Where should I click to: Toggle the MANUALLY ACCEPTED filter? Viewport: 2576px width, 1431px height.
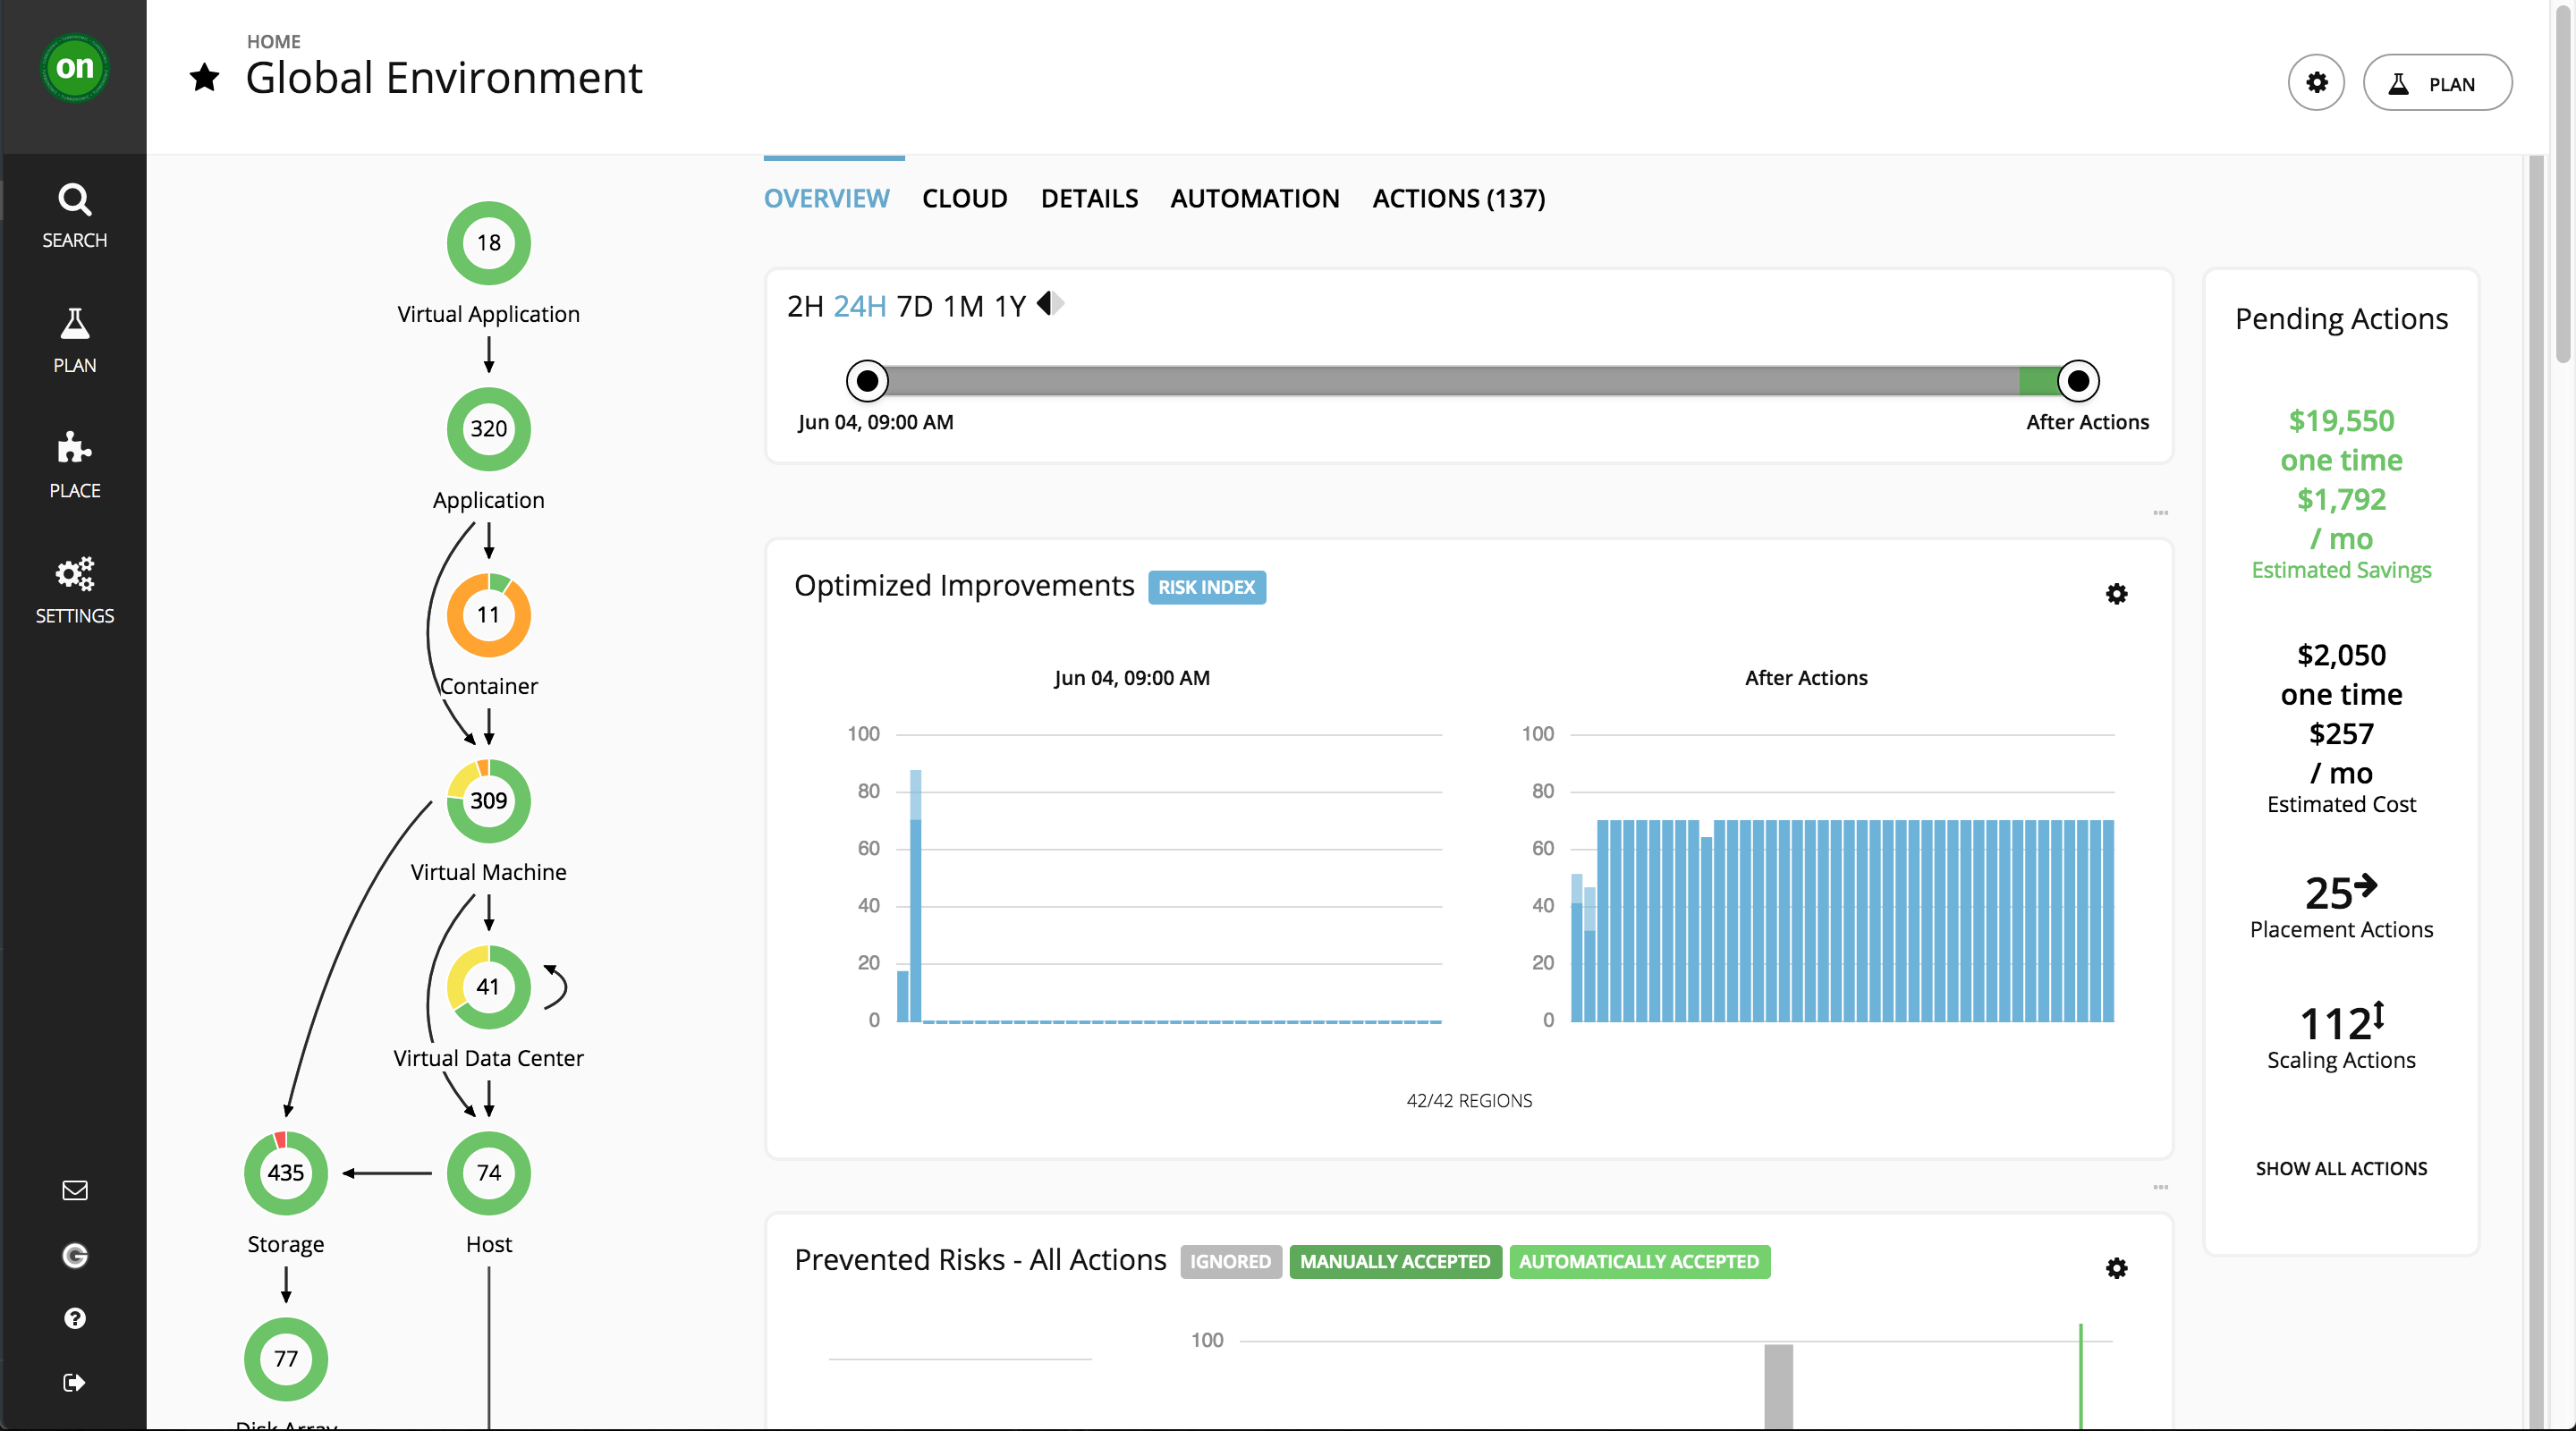[x=1396, y=1261]
